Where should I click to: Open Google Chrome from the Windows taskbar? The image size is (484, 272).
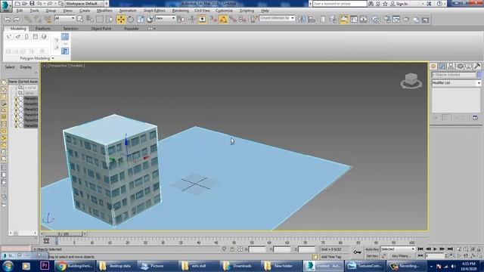74,266
